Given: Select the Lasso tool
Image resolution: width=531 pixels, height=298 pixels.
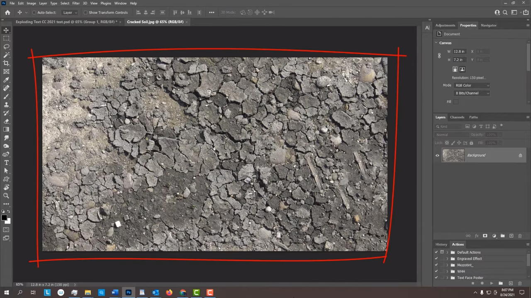Looking at the screenshot, I should (6, 46).
